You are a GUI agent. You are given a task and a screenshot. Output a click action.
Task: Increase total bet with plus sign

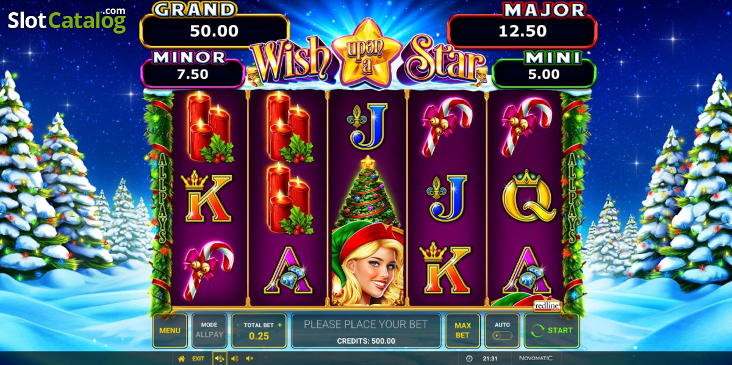(x=280, y=325)
